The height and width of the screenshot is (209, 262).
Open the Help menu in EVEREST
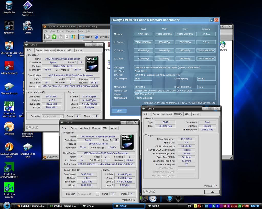(x=88, y=31)
